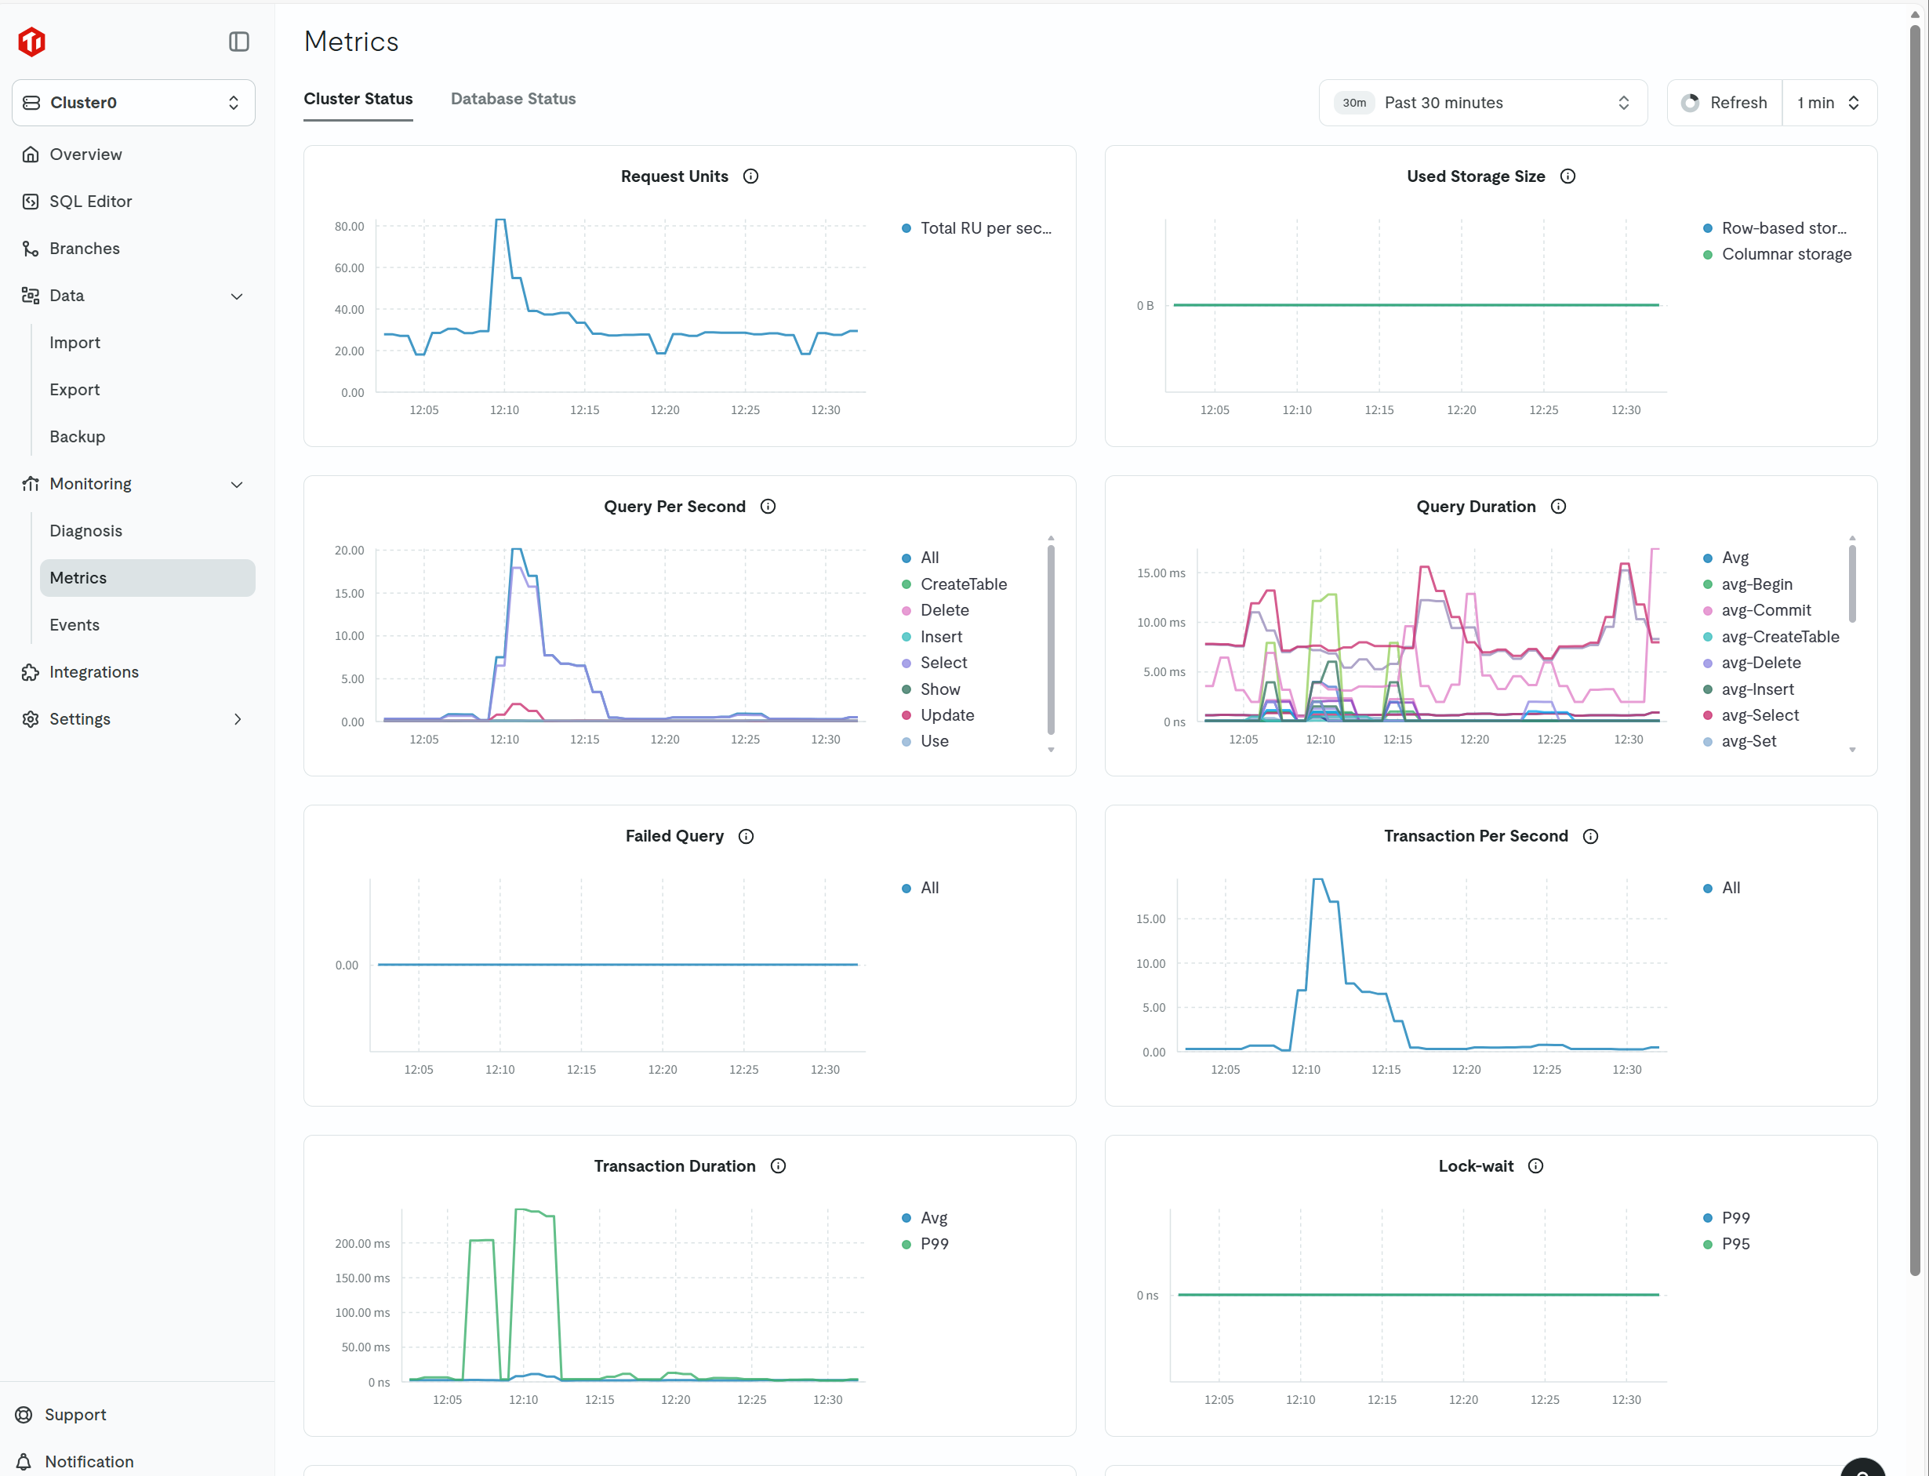Screen dimensions: 1929x1476
Task: Switch to Database Status tab
Action: (513, 100)
